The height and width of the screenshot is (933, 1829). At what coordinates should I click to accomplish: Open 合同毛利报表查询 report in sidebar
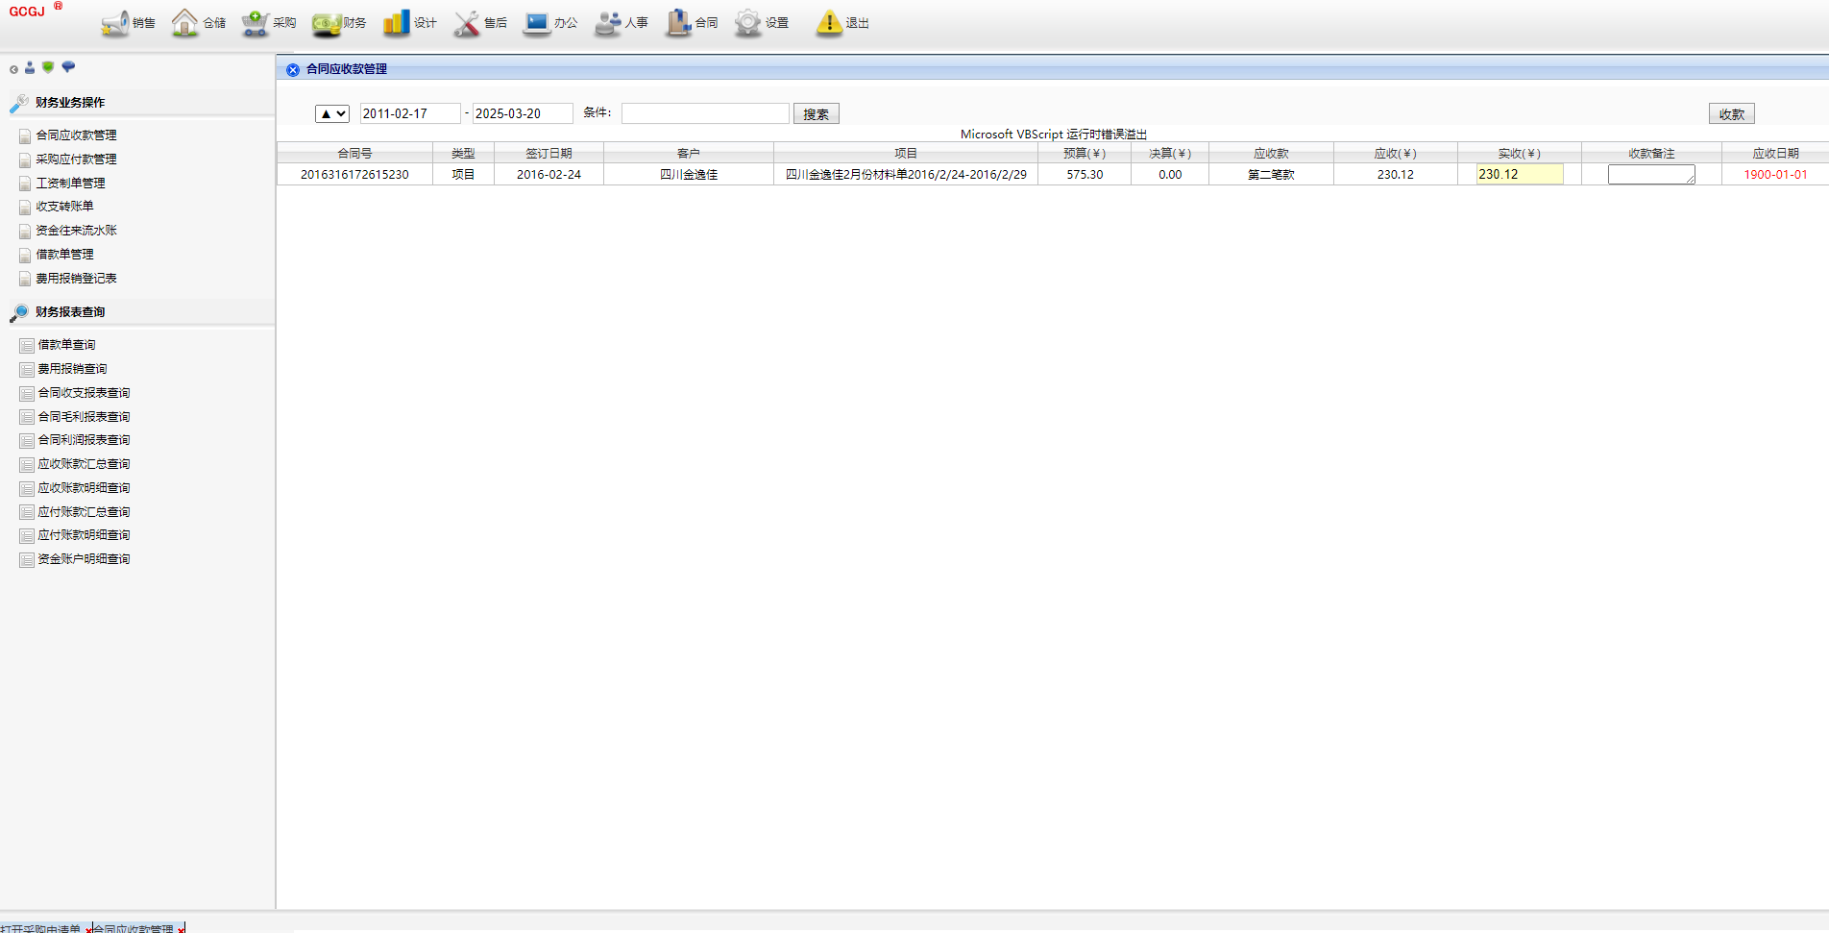(x=84, y=417)
